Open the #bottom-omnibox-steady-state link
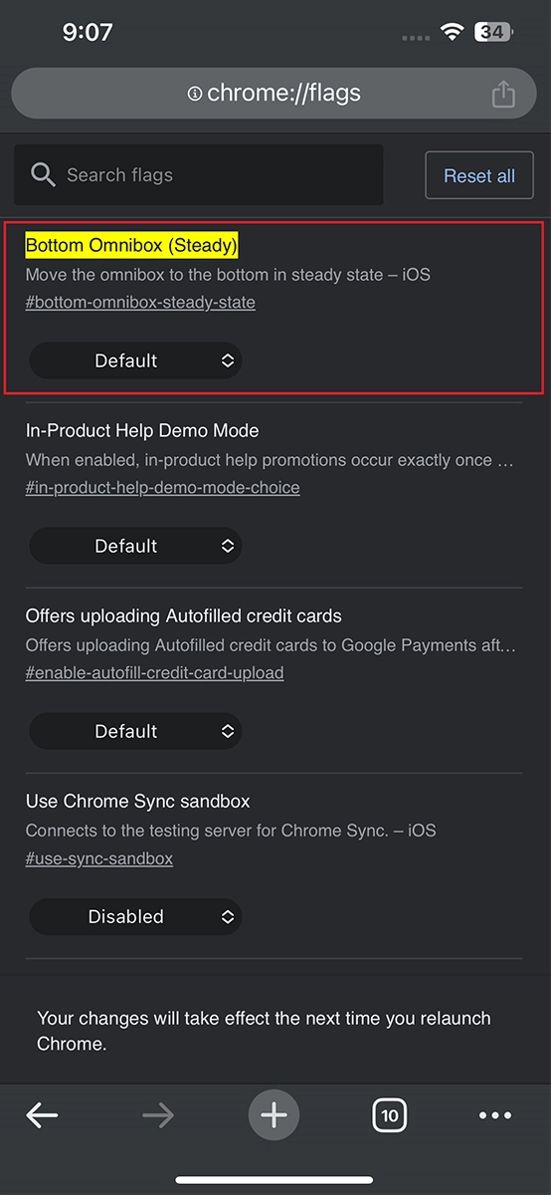Image resolution: width=551 pixels, height=1195 pixels. [140, 303]
